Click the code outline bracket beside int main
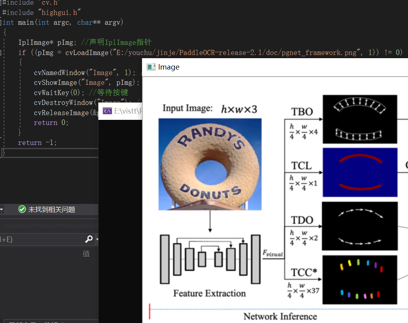 1,22
